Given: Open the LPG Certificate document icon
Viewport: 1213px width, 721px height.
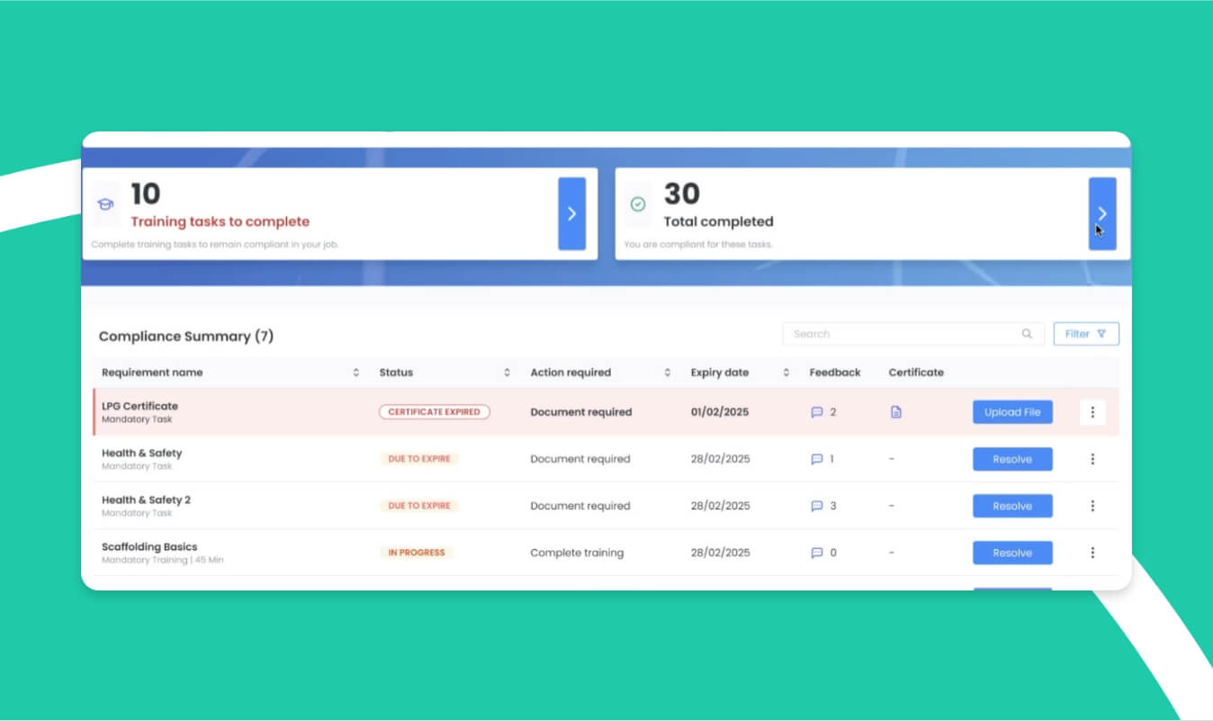Looking at the screenshot, I should coord(895,412).
